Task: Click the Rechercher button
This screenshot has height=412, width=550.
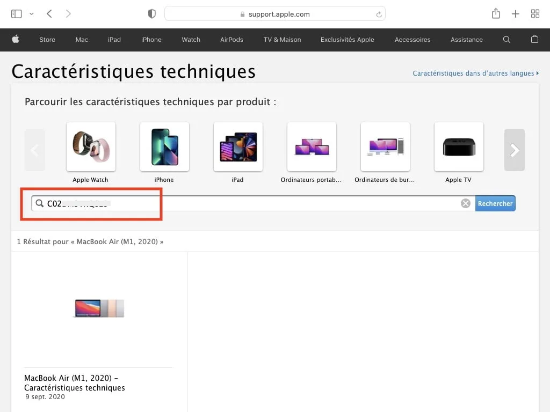Action: pos(495,203)
